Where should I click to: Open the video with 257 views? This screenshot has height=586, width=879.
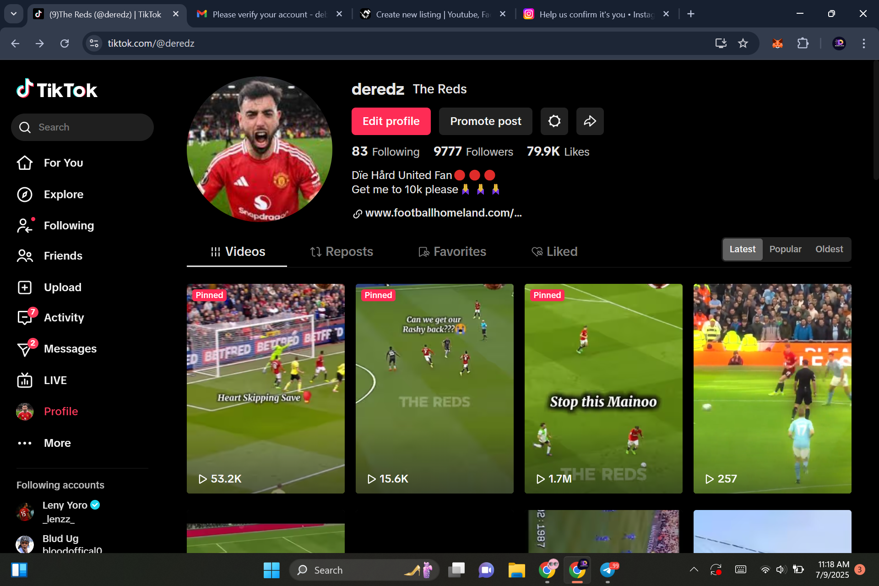click(772, 389)
